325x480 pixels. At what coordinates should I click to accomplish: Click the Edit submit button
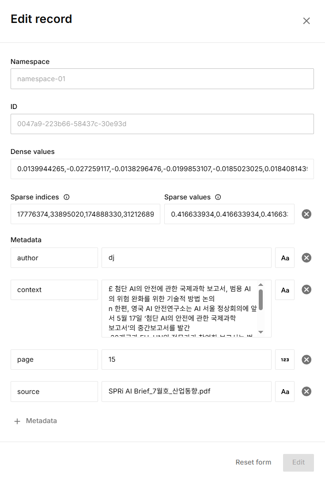tap(299, 462)
